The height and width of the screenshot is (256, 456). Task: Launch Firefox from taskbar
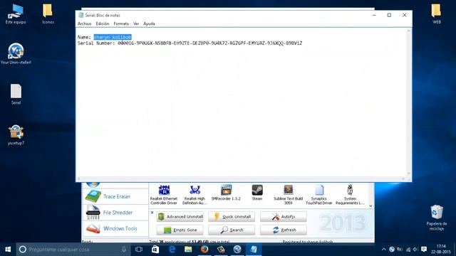204,250
